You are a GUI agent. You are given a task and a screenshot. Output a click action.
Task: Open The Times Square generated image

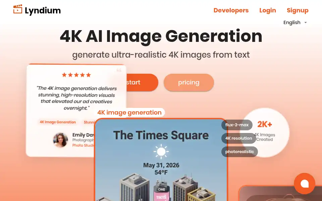click(161, 160)
